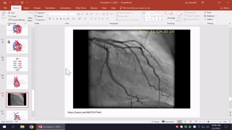Image resolution: width=232 pixels, height=130 pixels.
Task: Click the Save icon in title bar
Action: pos(5,2)
